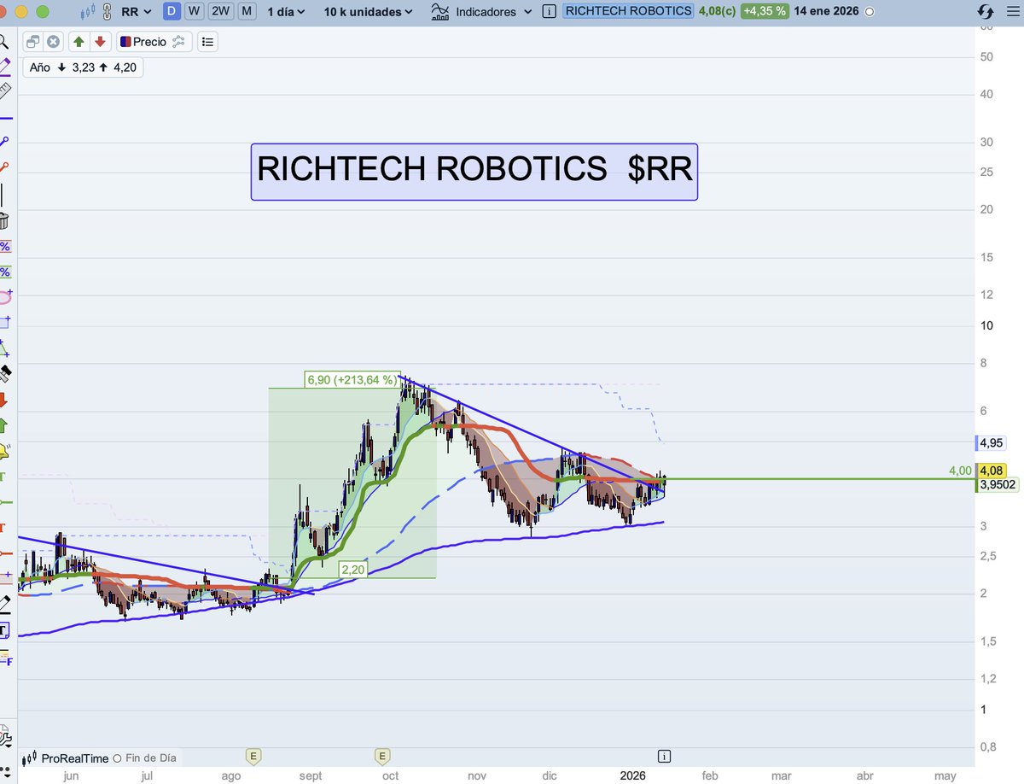Click the +4,35 % change badge
Viewport: 1024px width, 784px height.
(x=764, y=11)
